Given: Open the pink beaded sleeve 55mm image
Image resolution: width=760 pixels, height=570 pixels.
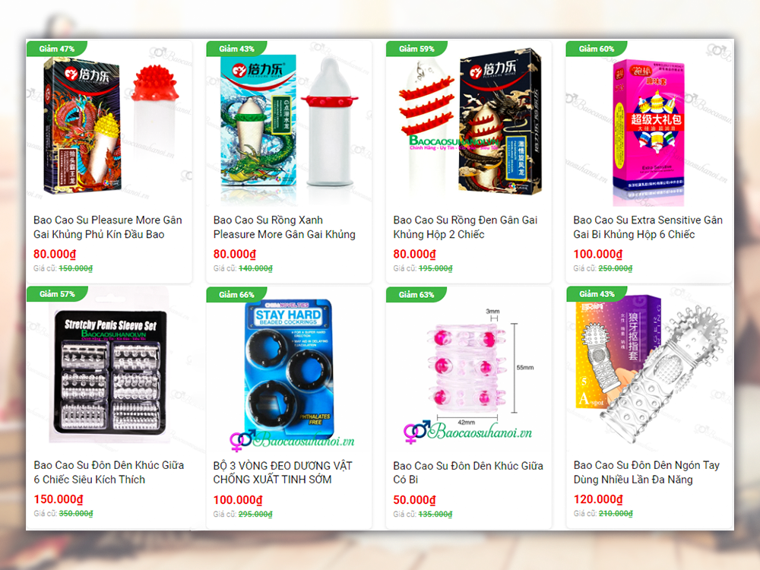Looking at the screenshot, I should coord(469,370).
